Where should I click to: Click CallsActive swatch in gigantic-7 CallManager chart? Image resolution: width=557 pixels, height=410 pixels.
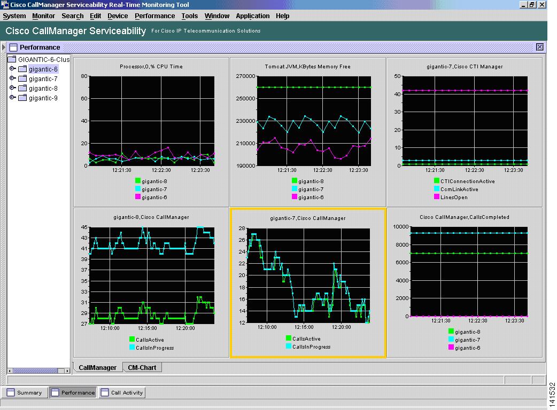[x=289, y=338]
